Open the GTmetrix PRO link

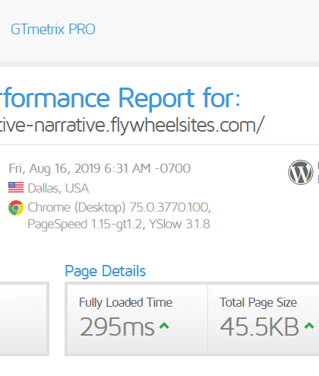(x=53, y=29)
